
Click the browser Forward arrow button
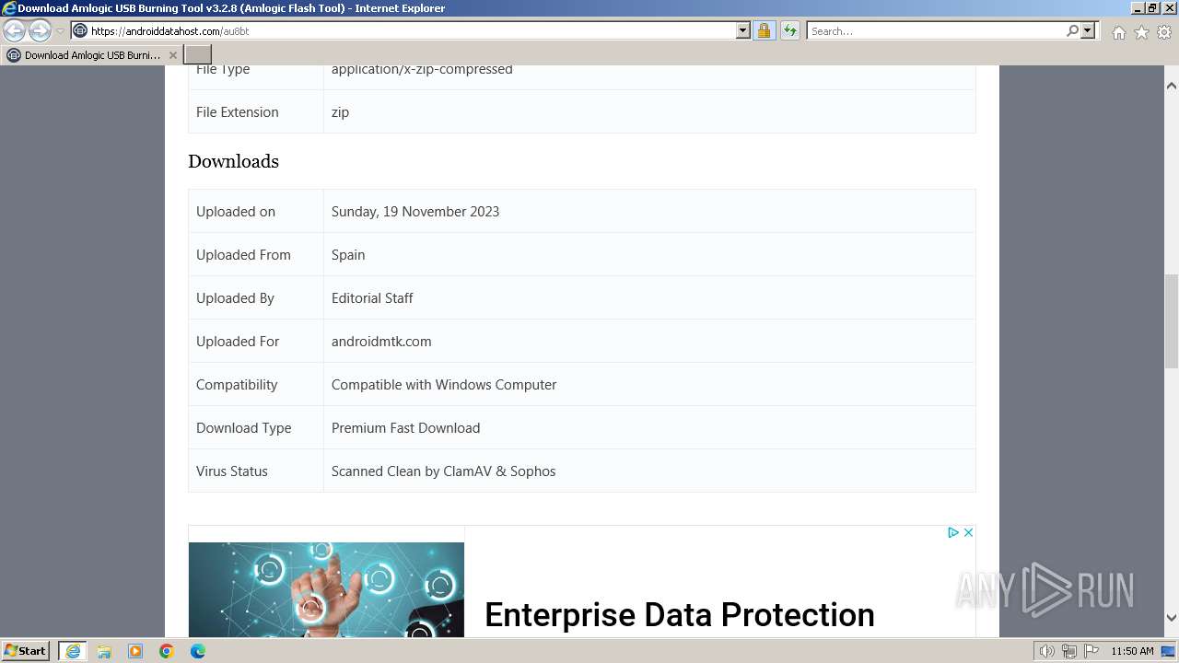(40, 30)
